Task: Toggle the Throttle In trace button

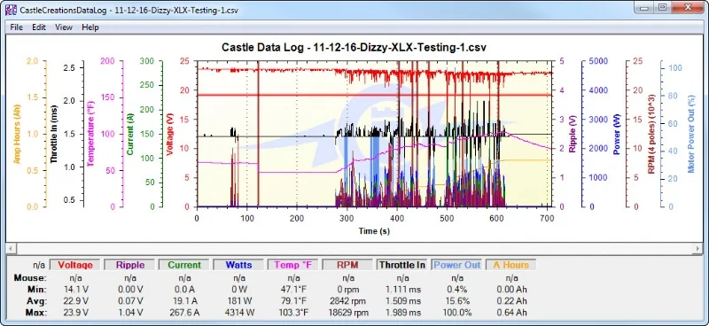Action: click(x=402, y=265)
